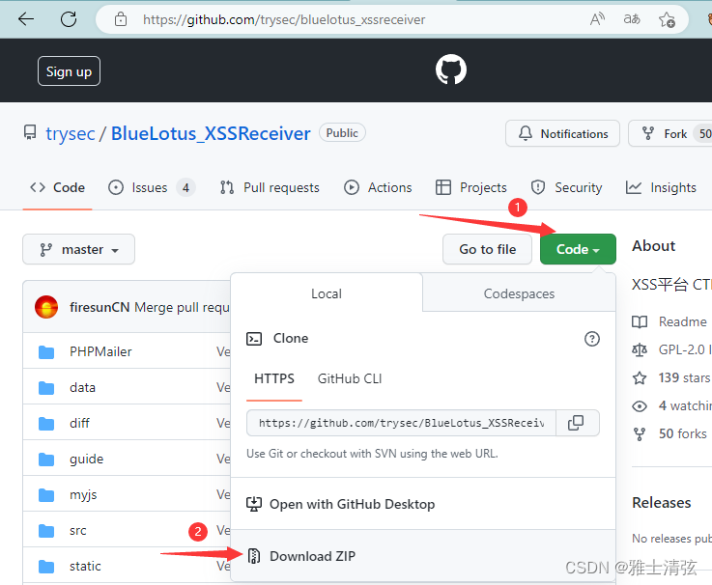
Task: Click the 139 stars link
Action: [x=684, y=377]
